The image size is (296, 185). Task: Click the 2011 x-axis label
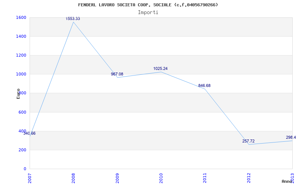[x=205, y=178]
